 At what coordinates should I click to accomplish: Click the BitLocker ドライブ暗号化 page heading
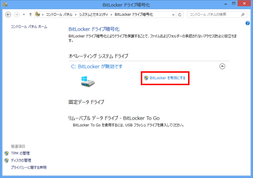[94, 29]
